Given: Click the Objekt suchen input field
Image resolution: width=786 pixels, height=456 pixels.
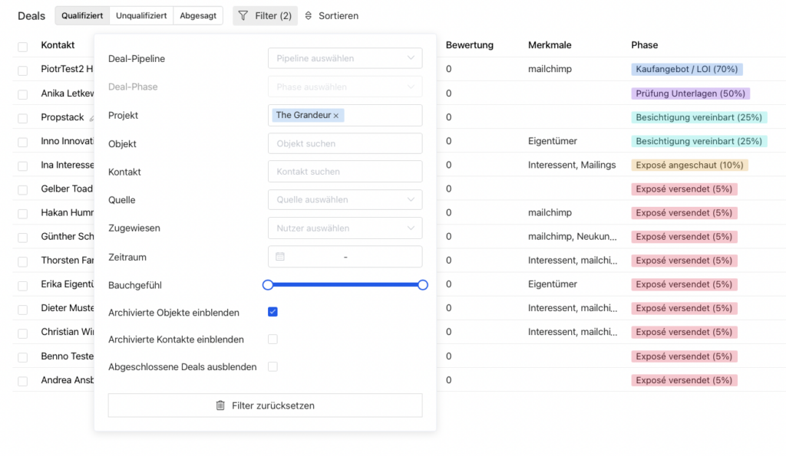Looking at the screenshot, I should [345, 143].
